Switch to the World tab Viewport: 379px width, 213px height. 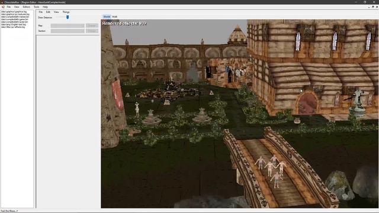tap(107, 17)
